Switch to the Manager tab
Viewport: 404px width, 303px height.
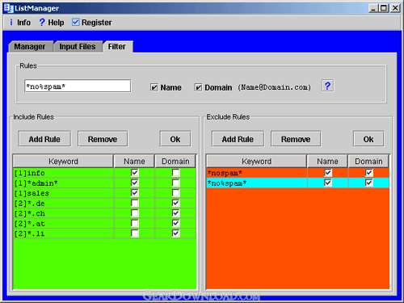point(30,47)
